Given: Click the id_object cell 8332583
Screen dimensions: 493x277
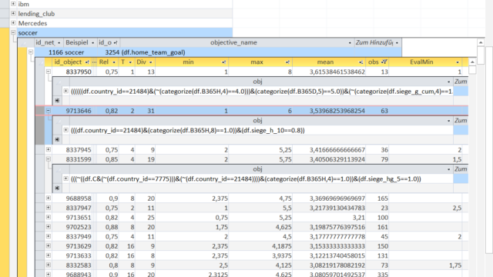Looking at the screenshot, I should [x=79, y=265].
